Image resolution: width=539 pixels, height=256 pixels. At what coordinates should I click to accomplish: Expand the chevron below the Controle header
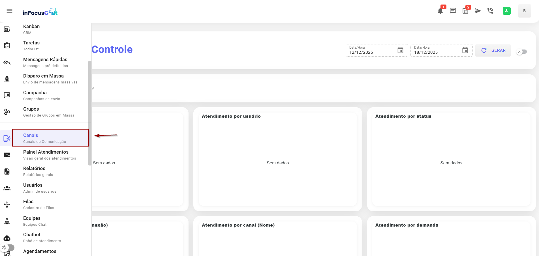(x=93, y=88)
